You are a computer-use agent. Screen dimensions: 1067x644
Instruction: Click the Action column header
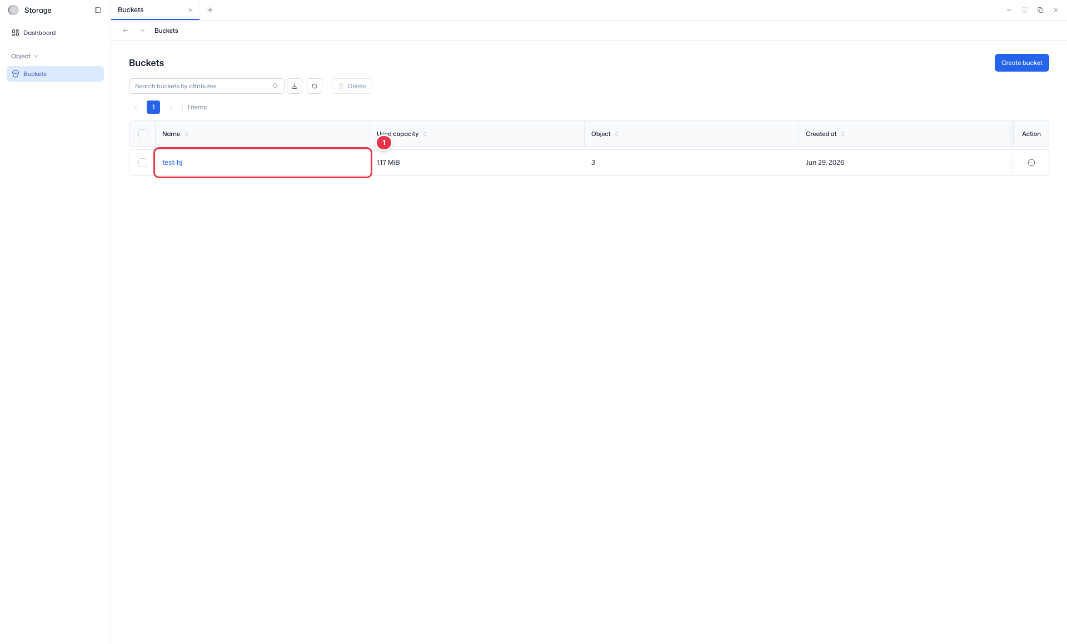[1031, 134]
